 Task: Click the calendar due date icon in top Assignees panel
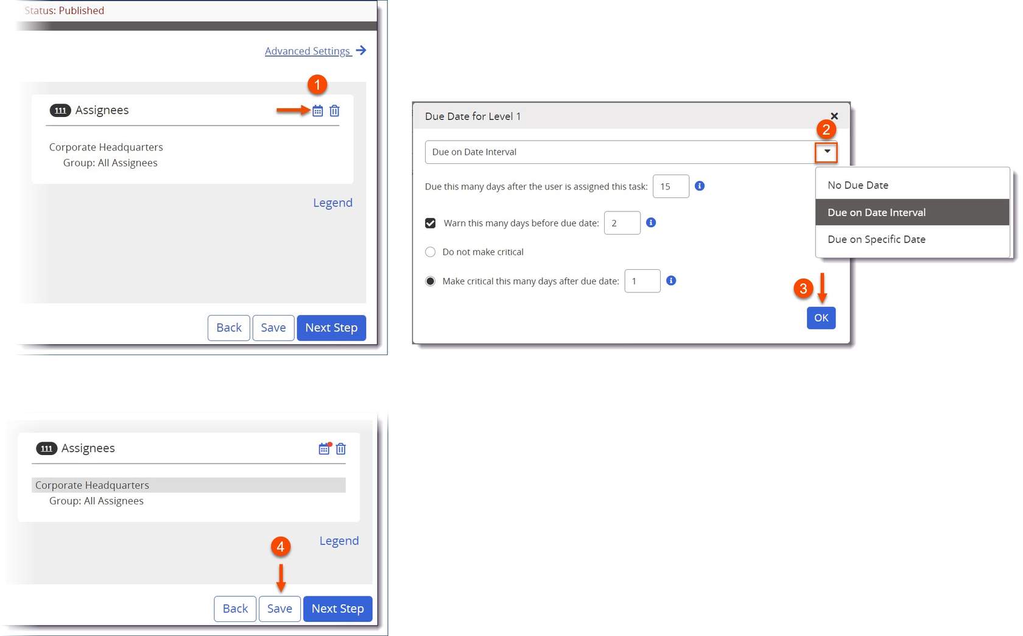click(317, 111)
